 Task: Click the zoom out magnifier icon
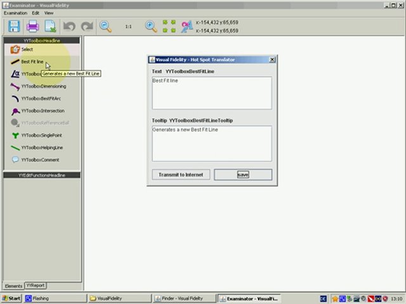click(105, 27)
